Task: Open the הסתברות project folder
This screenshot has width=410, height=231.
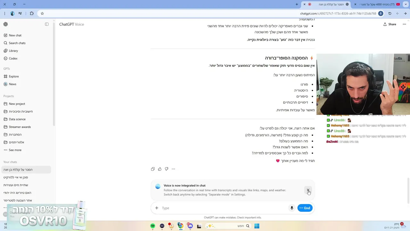Action: point(26,134)
